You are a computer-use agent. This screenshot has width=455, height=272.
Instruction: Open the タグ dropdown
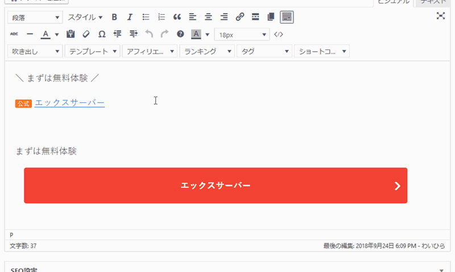coord(264,51)
